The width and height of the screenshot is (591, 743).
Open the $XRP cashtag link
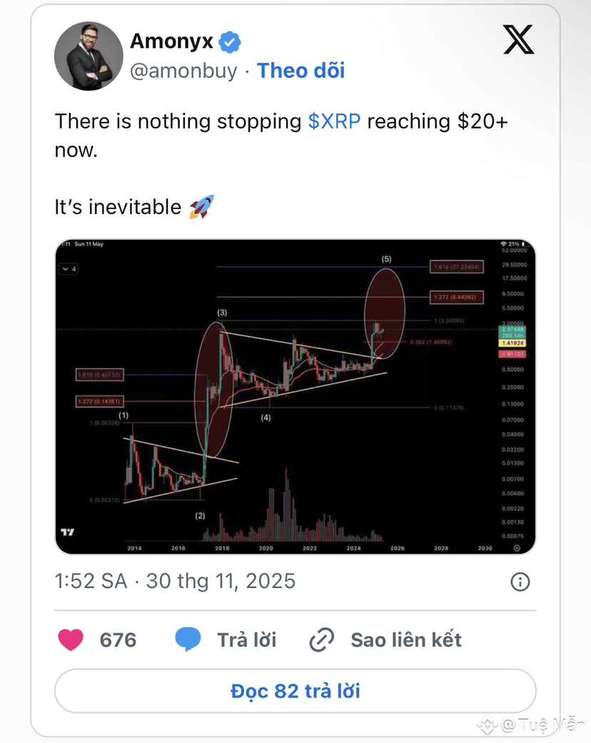pyautogui.click(x=334, y=121)
